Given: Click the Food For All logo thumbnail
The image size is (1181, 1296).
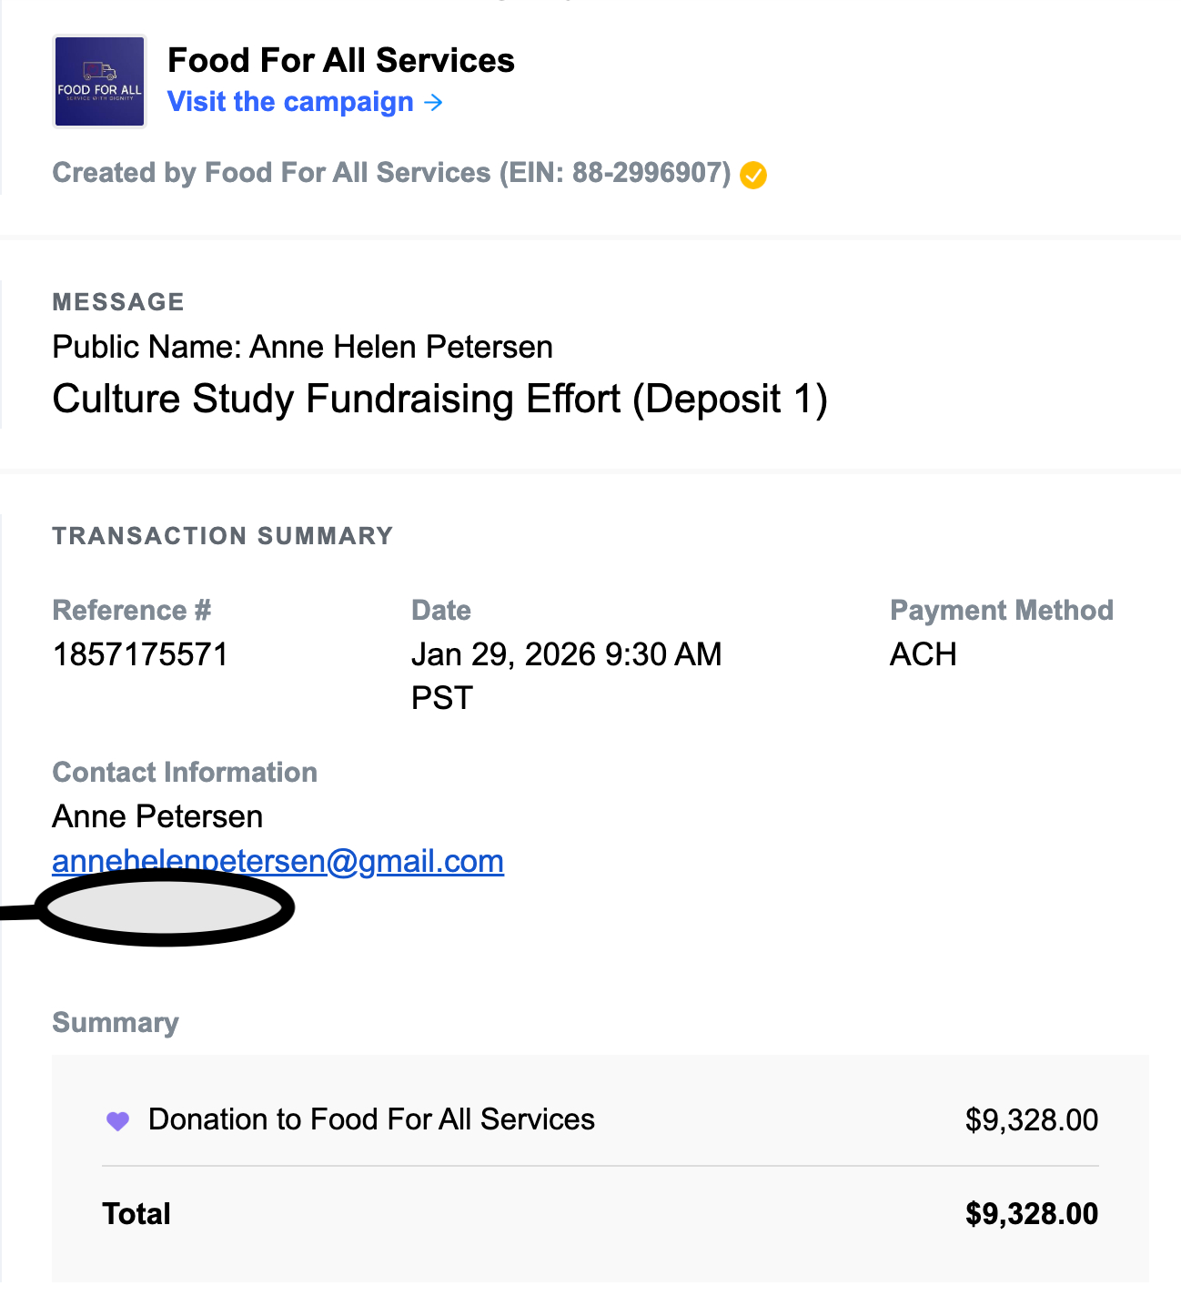Looking at the screenshot, I should tap(99, 82).
